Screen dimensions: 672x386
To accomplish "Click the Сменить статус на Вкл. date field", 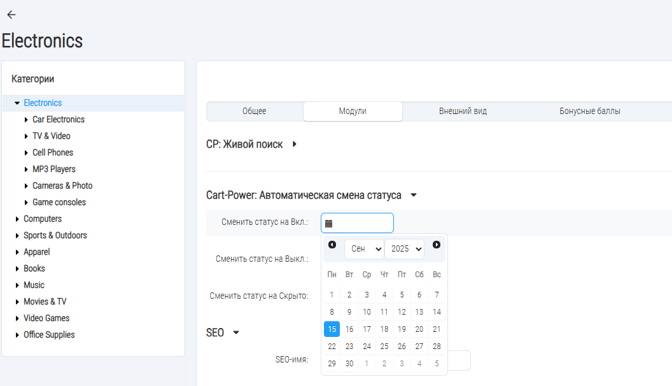I will [x=363, y=223].
